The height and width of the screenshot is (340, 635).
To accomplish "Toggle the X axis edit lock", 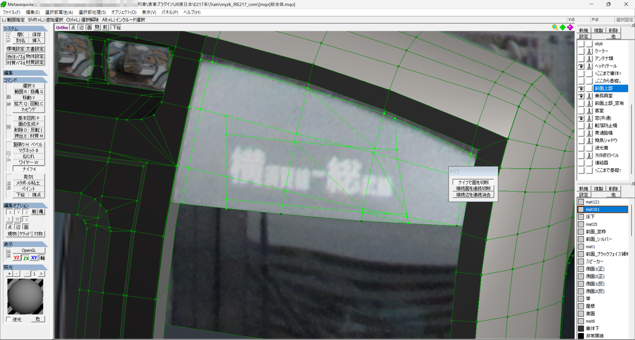I will [x=10, y=212].
